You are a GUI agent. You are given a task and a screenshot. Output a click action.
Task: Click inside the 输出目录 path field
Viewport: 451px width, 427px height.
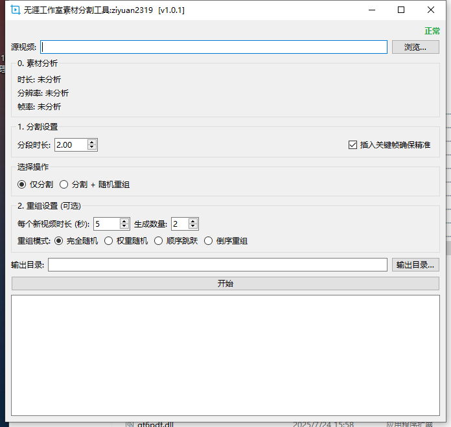point(218,265)
